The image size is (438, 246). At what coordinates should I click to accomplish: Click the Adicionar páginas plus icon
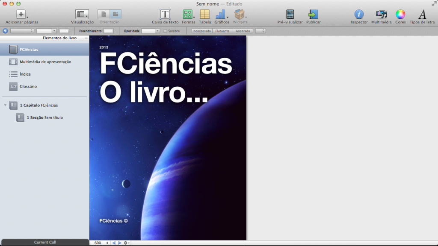[21, 14]
